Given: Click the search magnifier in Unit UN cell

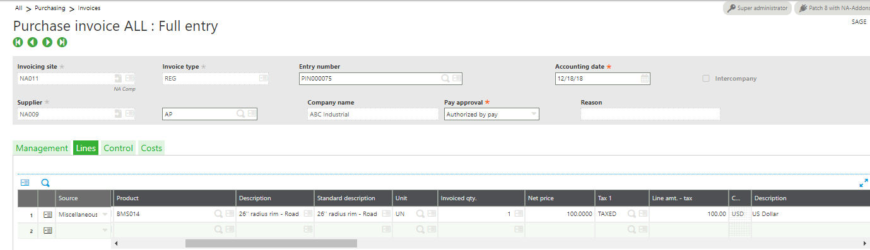Looking at the screenshot, I should [420, 214].
